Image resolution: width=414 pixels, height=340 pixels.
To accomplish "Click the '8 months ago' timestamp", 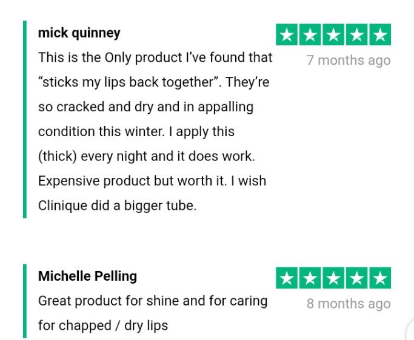I will (349, 304).
